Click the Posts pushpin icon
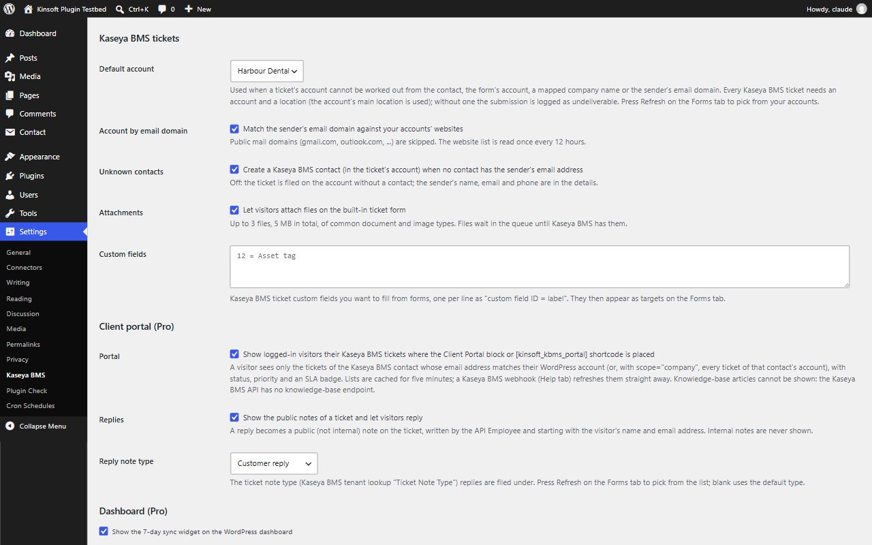The image size is (872, 545). [x=10, y=58]
